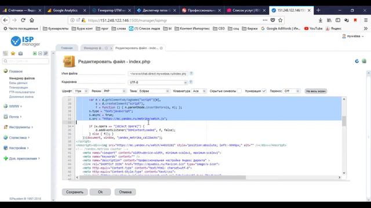Expand the Статистика sidebar section
The height and width of the screenshot is (208, 371).
point(18,138)
